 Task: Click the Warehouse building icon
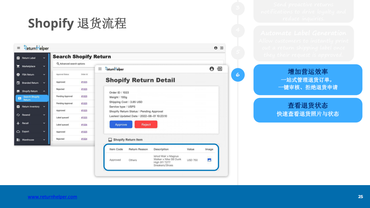tap(18, 140)
